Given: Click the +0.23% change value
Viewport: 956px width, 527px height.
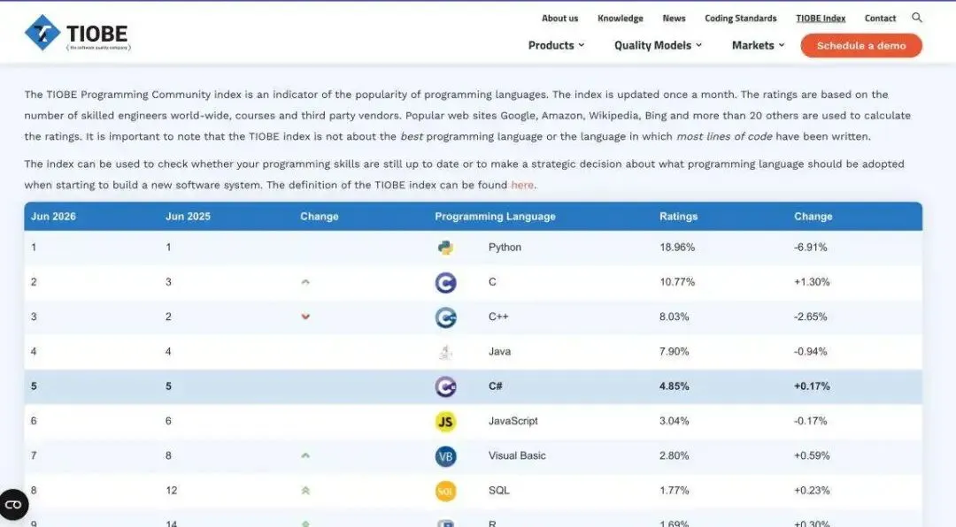Looking at the screenshot, I should click(x=812, y=491).
